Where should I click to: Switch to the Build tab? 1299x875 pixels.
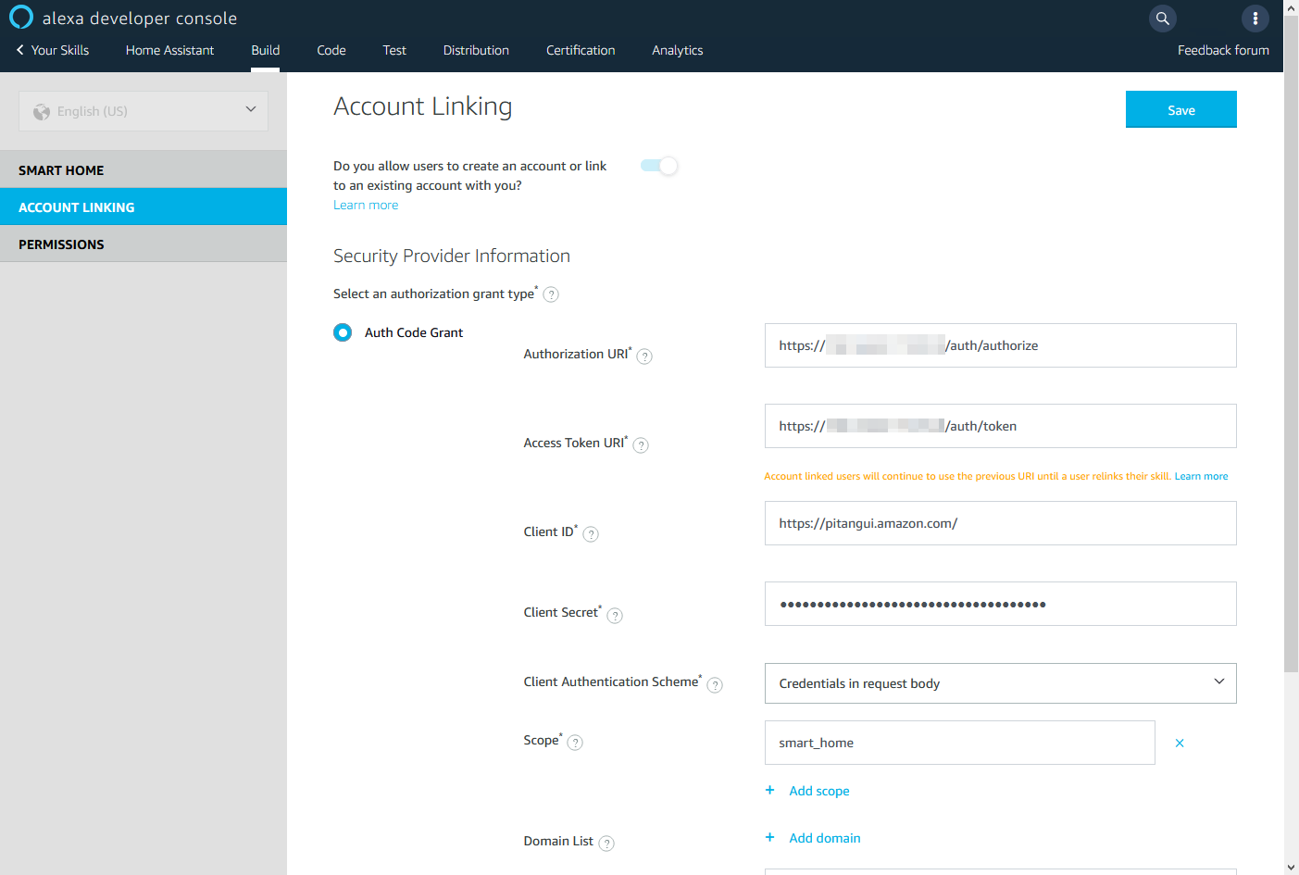tap(266, 50)
